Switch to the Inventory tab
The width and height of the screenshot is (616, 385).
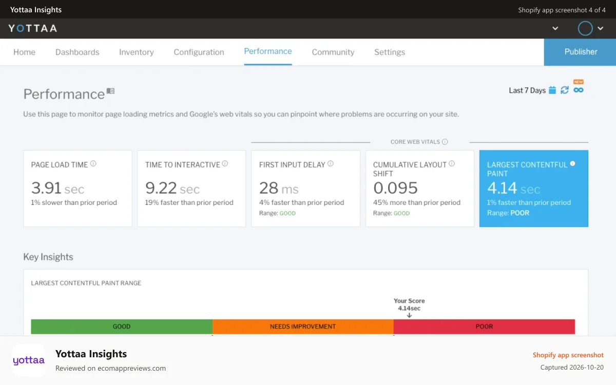tap(137, 52)
